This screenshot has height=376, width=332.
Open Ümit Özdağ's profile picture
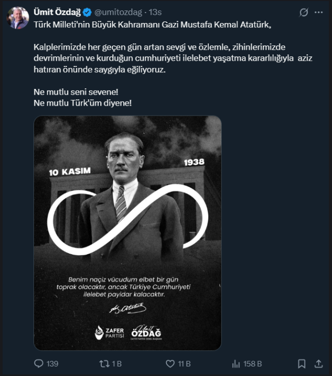(18, 18)
